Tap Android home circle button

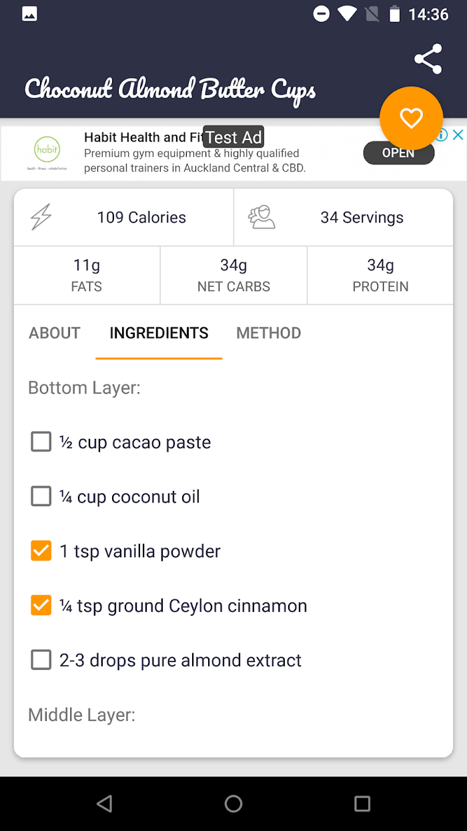(x=233, y=804)
